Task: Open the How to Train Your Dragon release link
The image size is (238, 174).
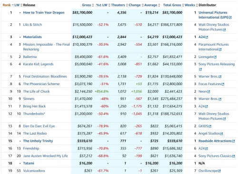Action: point(44,13)
